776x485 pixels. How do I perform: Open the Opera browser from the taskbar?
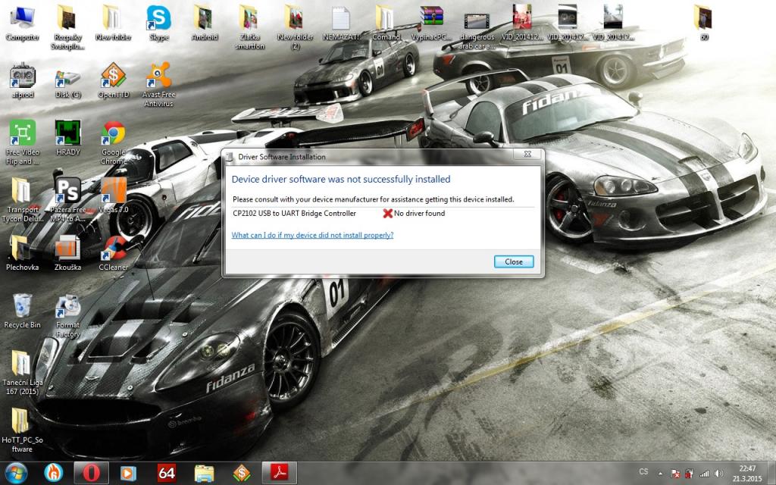92,473
